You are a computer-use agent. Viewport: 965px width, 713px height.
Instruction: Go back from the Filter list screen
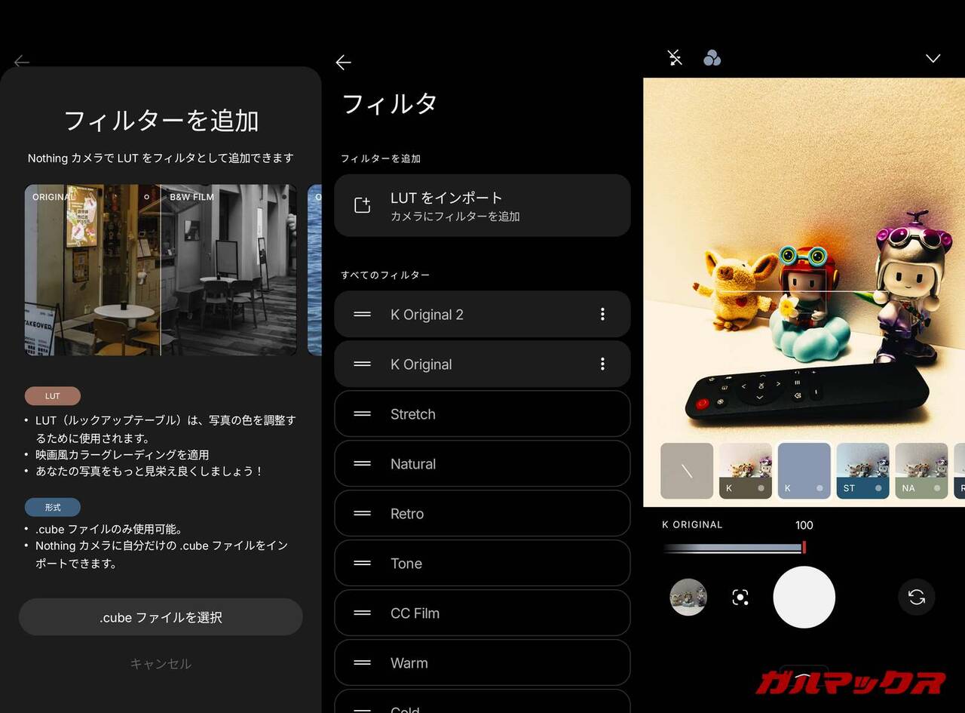point(344,63)
